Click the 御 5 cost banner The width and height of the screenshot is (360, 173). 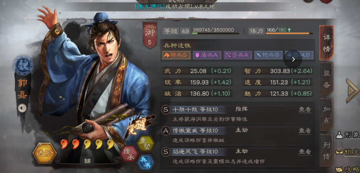pos(150,34)
